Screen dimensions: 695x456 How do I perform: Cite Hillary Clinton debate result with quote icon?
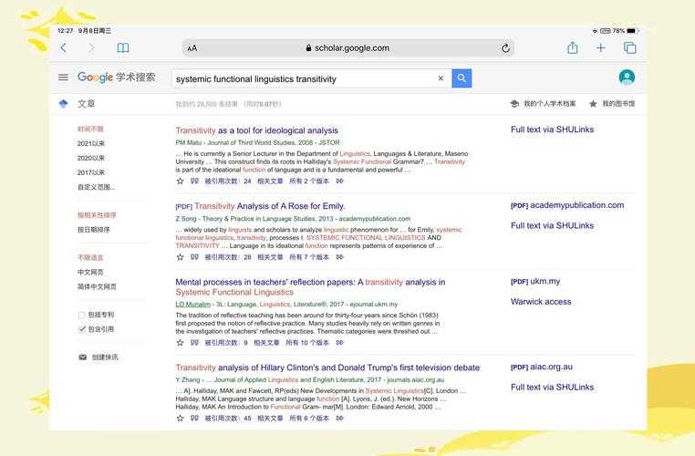(194, 418)
